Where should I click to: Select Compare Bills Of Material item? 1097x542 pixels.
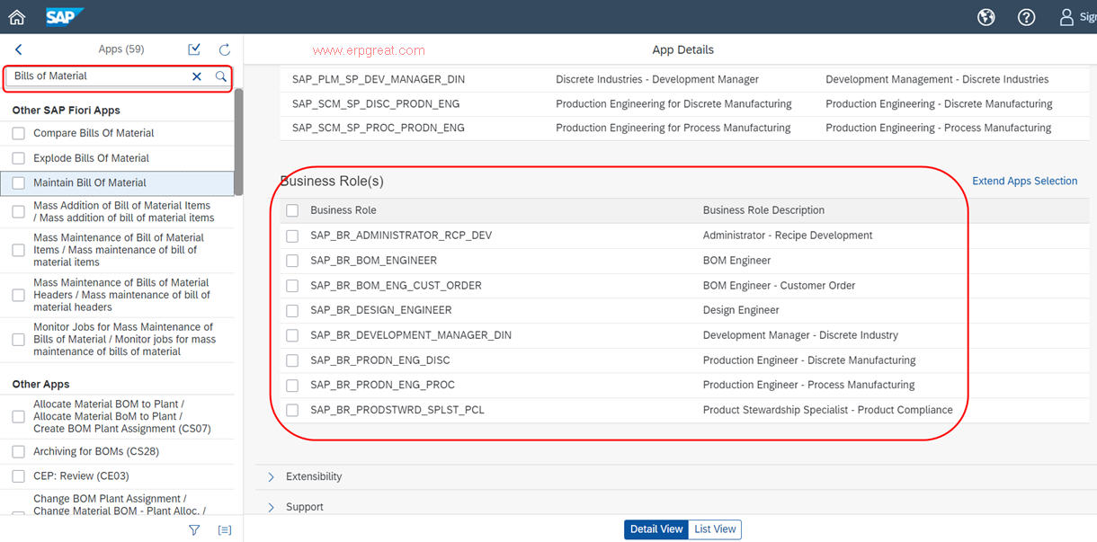tap(94, 133)
